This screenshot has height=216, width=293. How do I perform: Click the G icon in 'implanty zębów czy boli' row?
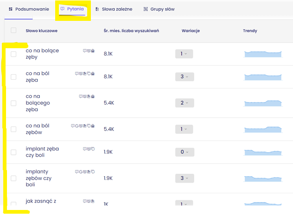click(81, 172)
